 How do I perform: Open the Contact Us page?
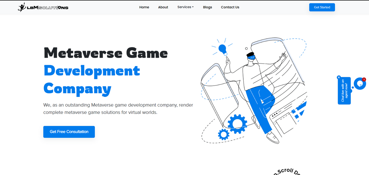click(x=230, y=7)
